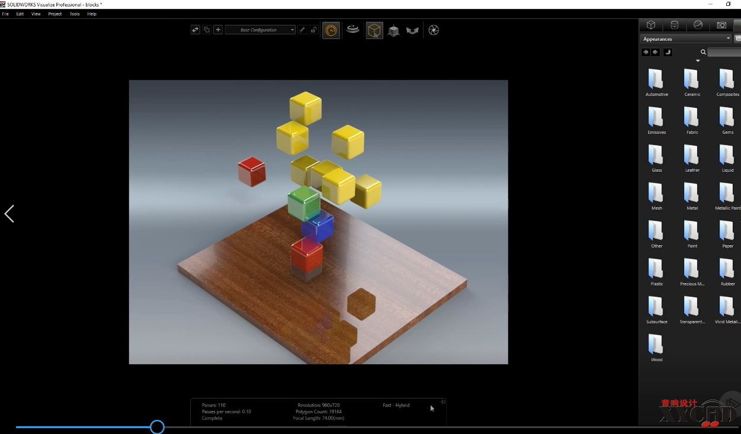Open the Tools menu
The image size is (741, 434).
point(75,14)
